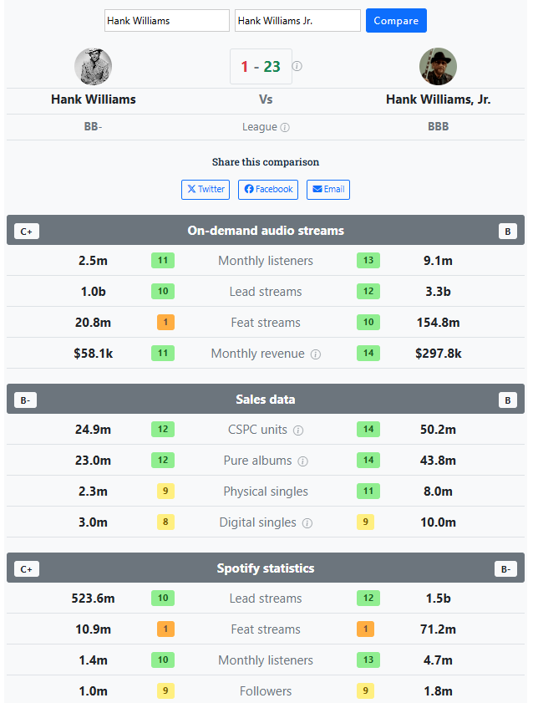Click the Hank Williams, Jr. artist name
The height and width of the screenshot is (703, 533).
pyautogui.click(x=438, y=99)
